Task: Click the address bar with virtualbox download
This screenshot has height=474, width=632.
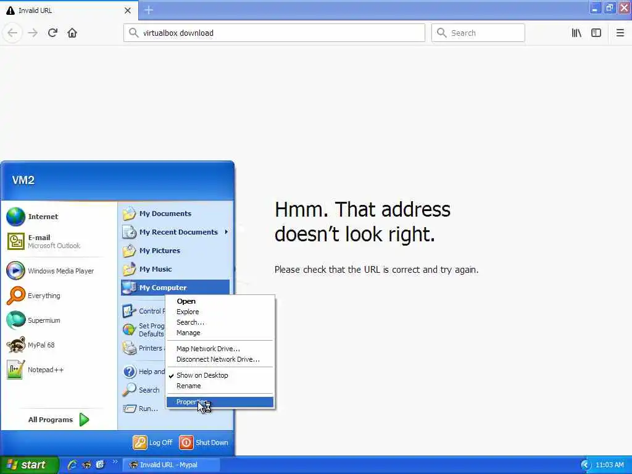Action: 274,33
